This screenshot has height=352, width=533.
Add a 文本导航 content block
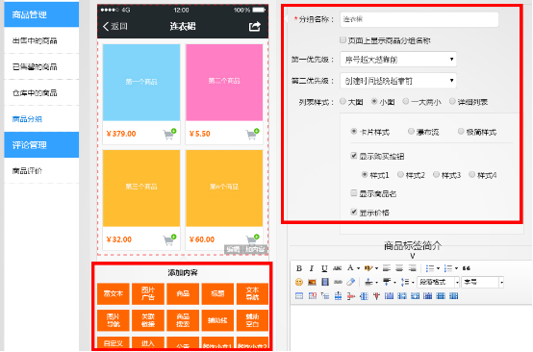tap(252, 293)
